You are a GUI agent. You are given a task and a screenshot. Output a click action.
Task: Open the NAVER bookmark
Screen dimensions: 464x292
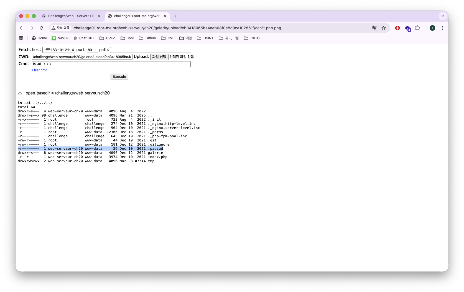click(x=60, y=38)
